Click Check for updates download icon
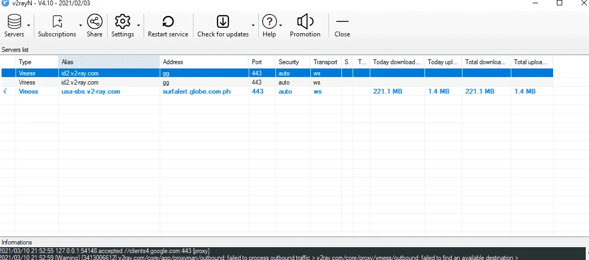 coord(223,22)
